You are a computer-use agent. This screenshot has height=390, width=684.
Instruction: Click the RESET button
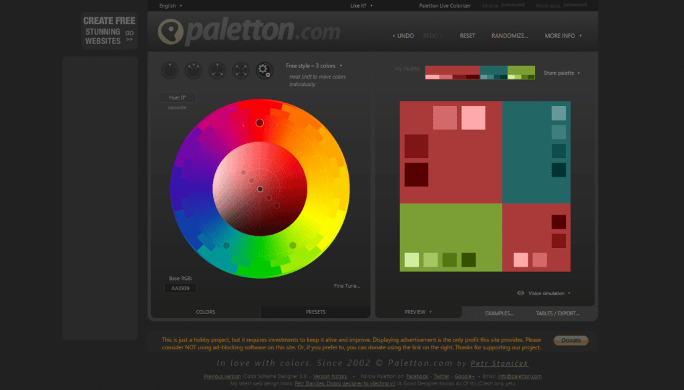point(467,36)
